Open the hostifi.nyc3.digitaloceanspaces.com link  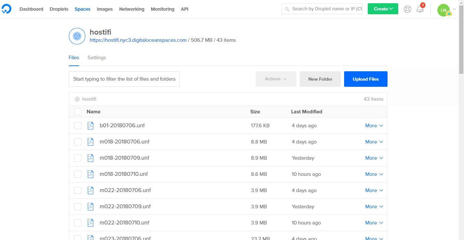click(138, 40)
